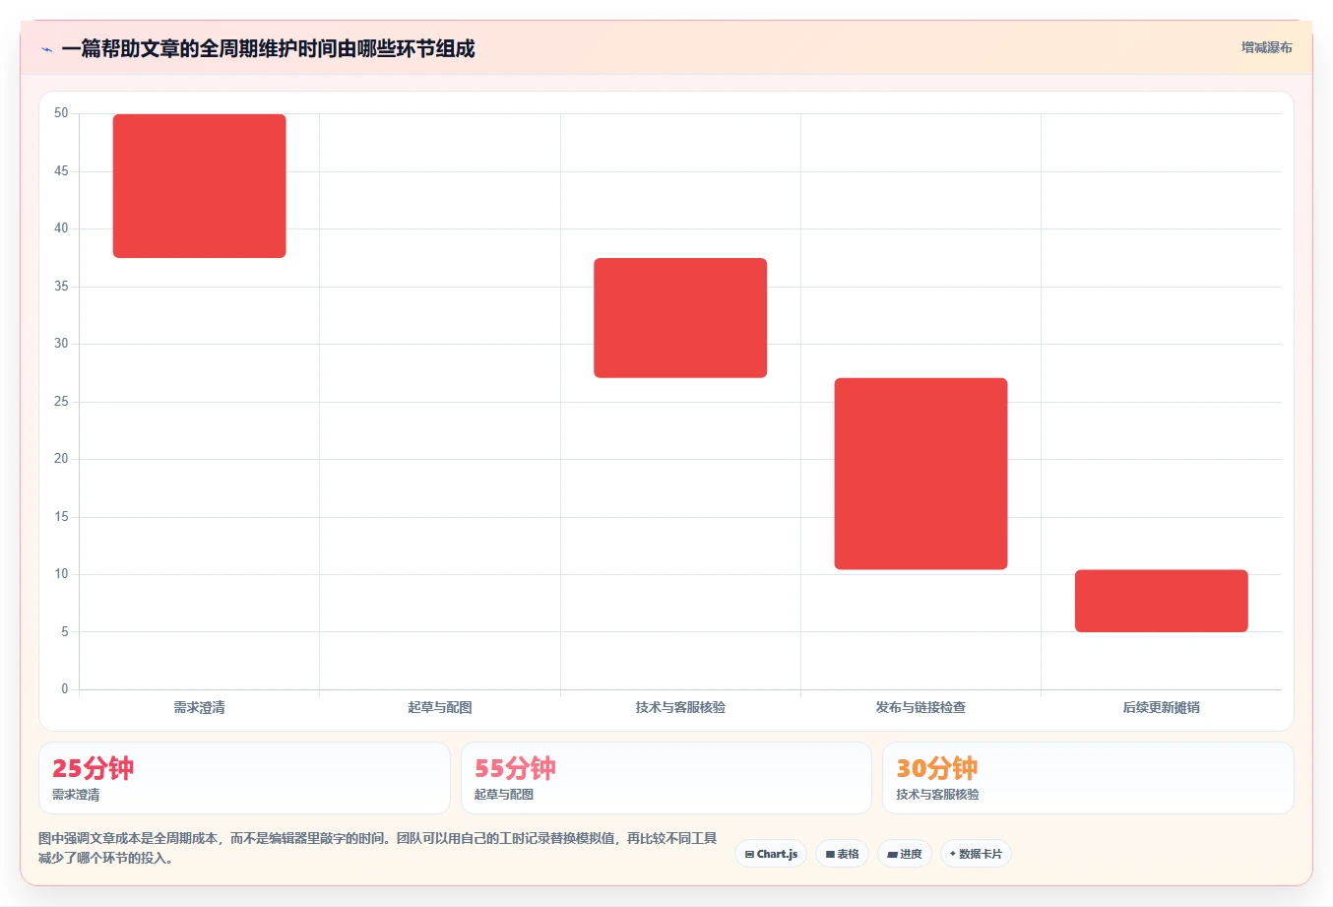Open the 30分钟 技术与客服核验 stat card
Screen dimensions: 1333x907
[1088, 778]
